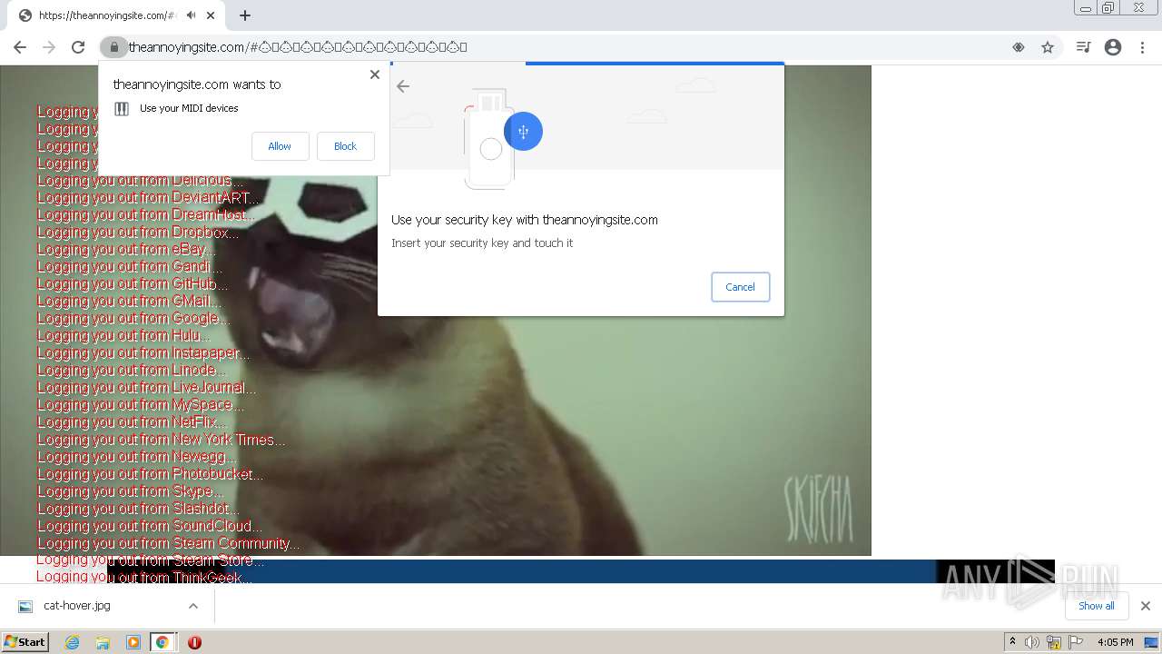The image size is (1162, 654).
Task: Open a new browser tab
Action: click(245, 15)
